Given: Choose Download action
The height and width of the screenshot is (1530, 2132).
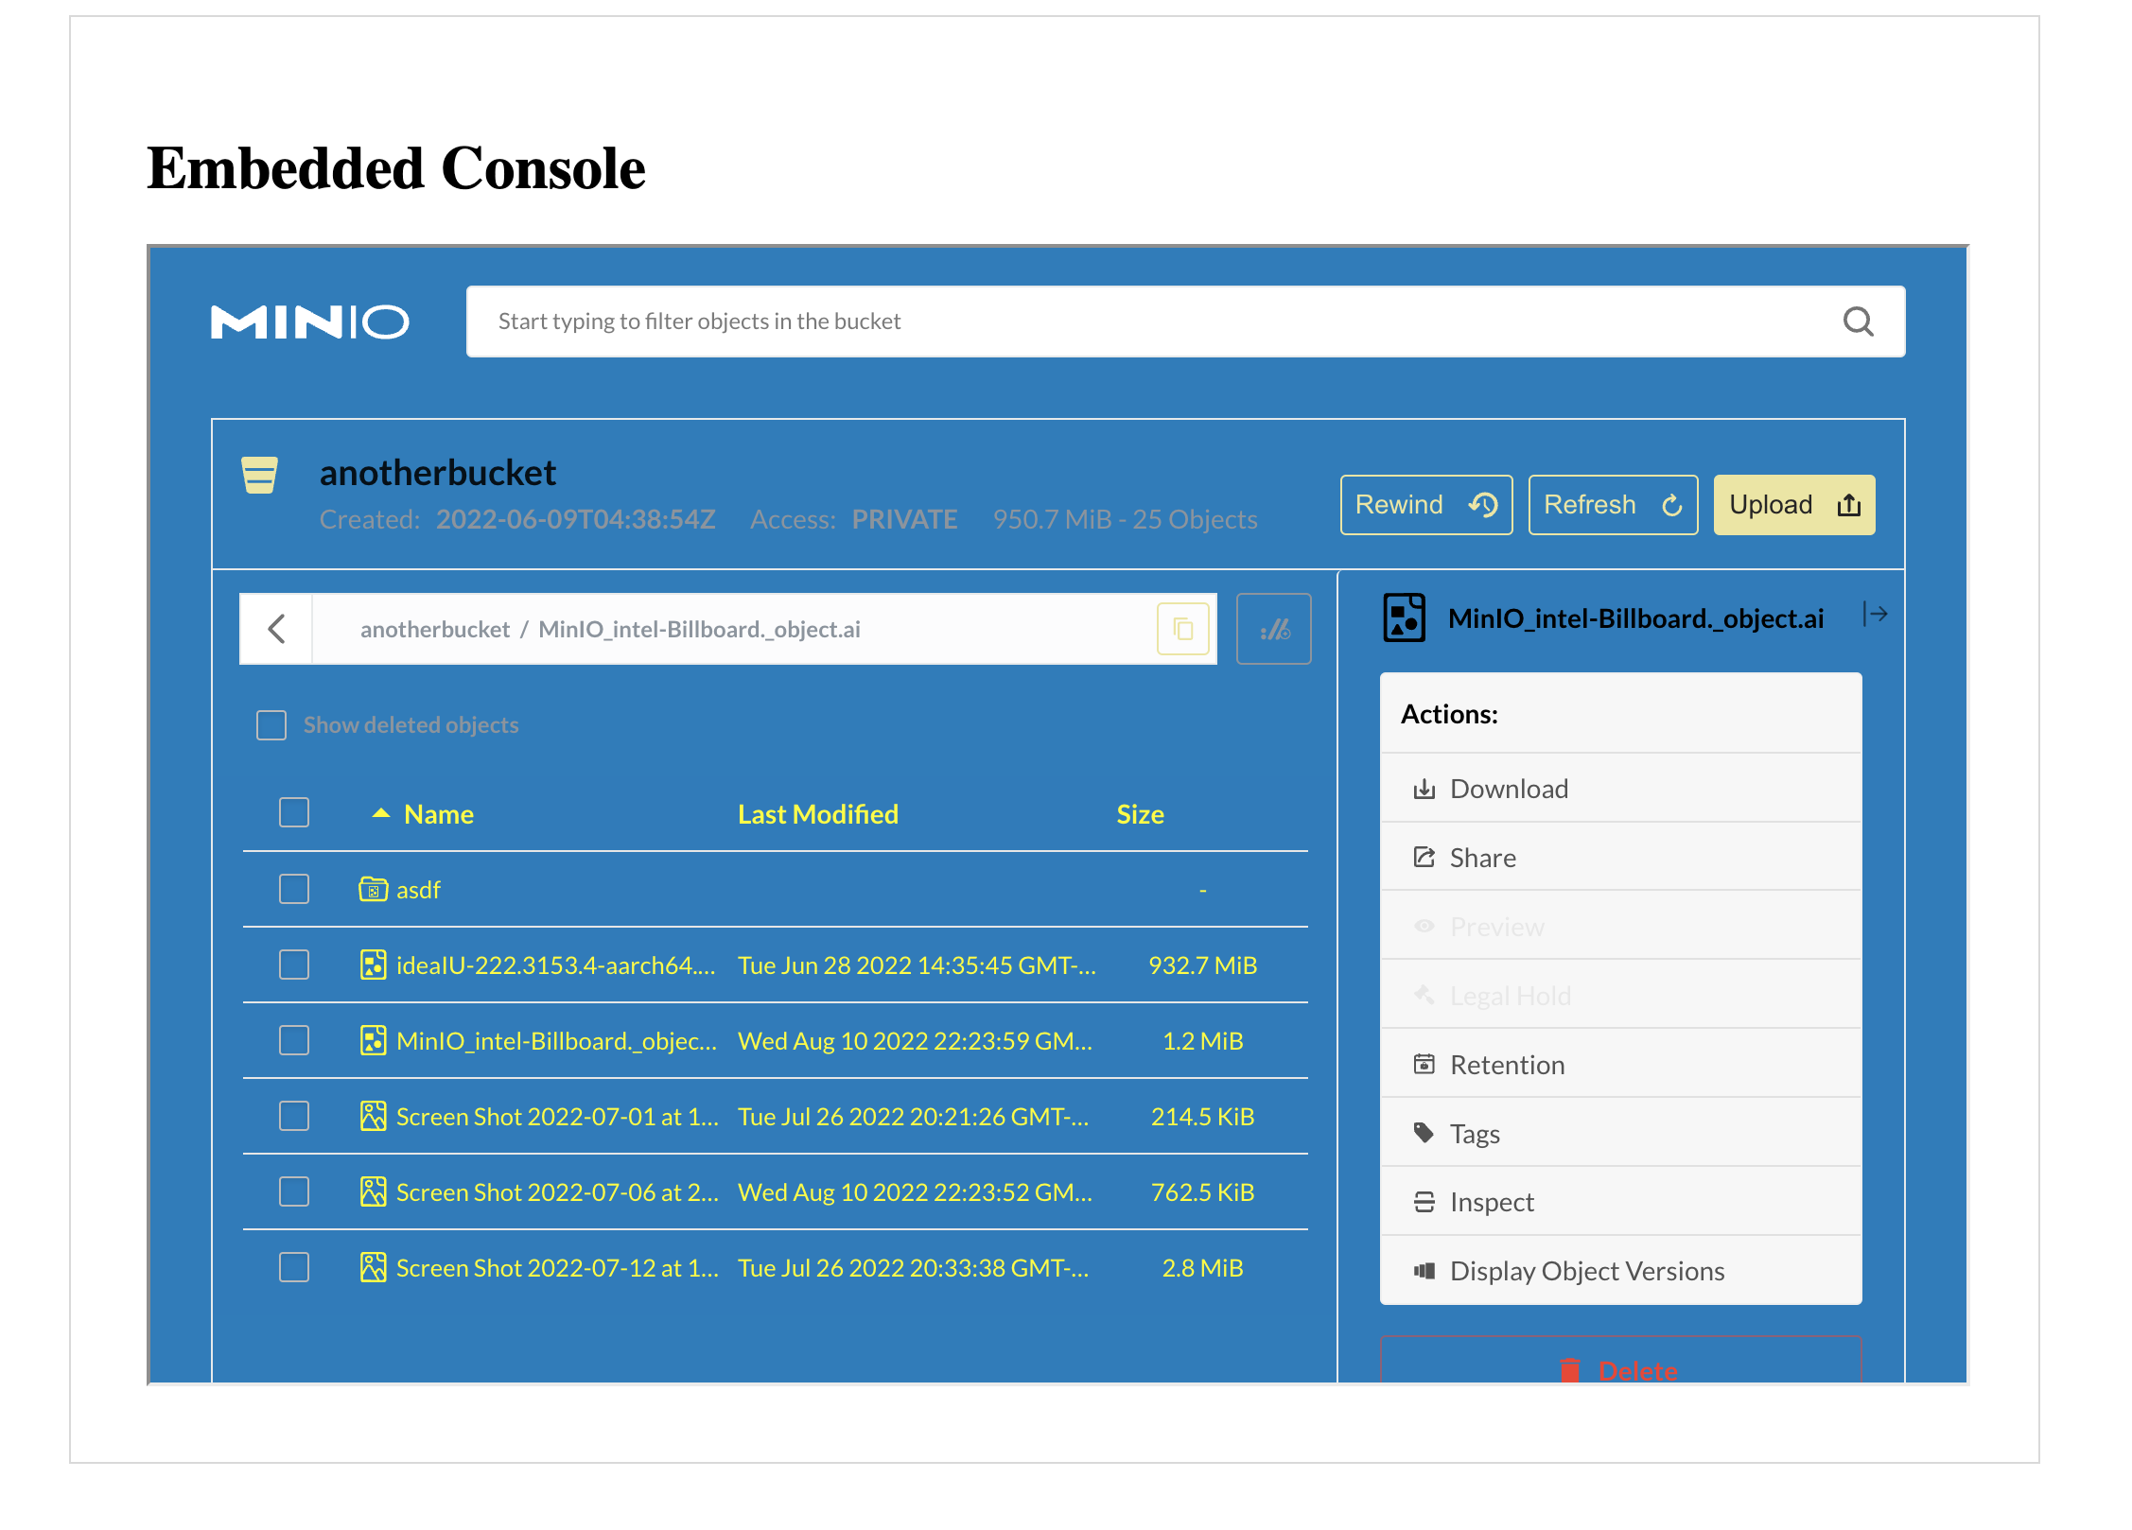Looking at the screenshot, I should (x=1620, y=789).
